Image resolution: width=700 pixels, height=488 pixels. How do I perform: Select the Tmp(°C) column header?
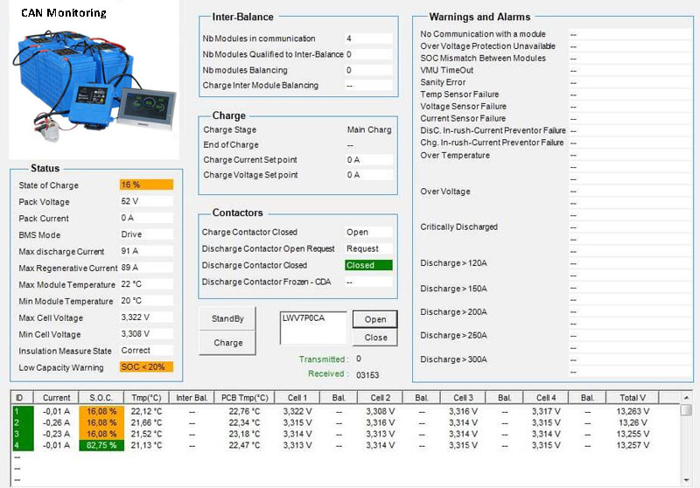pos(146,397)
